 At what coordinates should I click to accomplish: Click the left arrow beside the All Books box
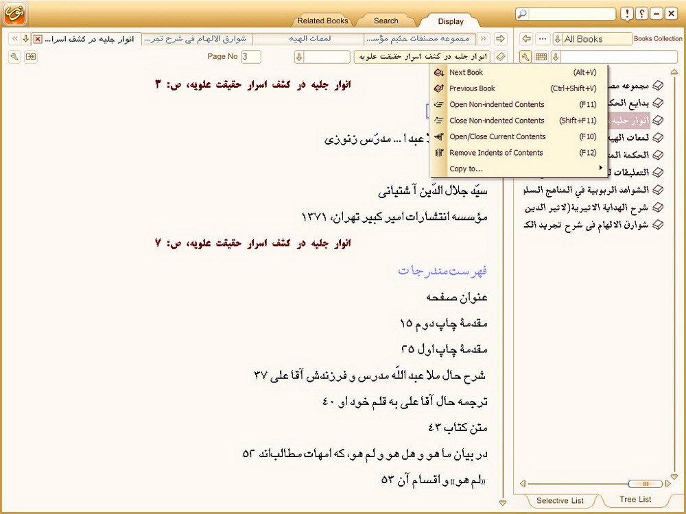tap(526, 39)
